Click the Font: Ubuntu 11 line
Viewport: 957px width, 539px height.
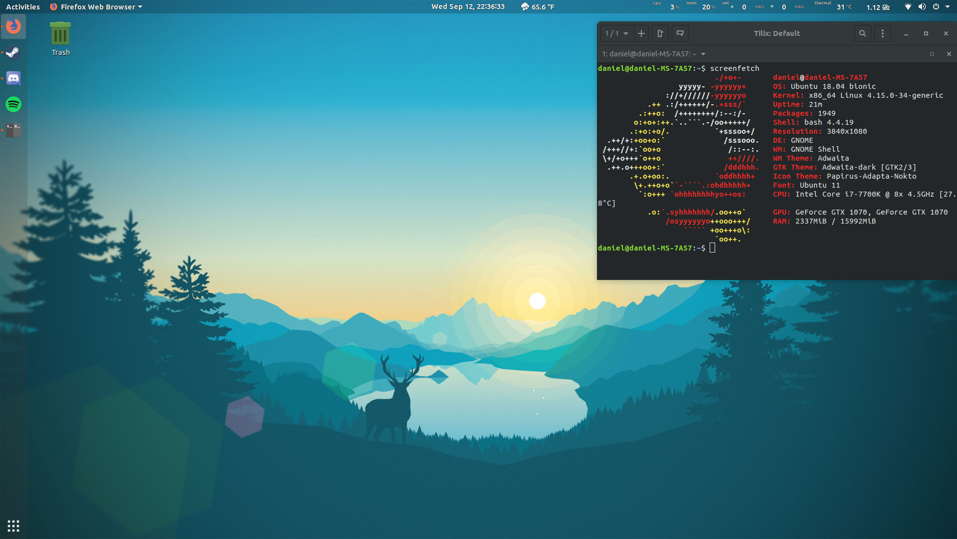tap(806, 185)
